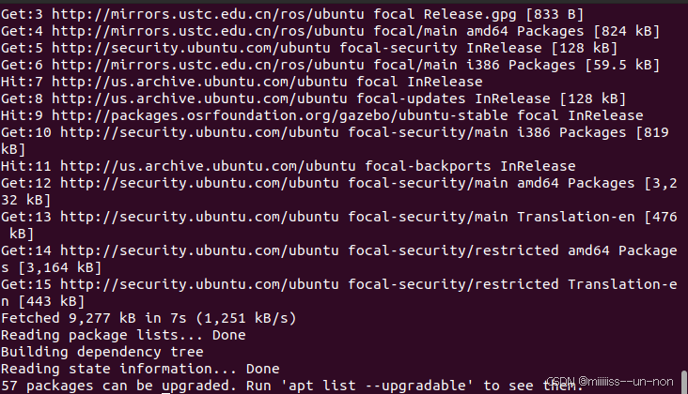Click the 'apt list --upgradable' command text

(x=377, y=386)
